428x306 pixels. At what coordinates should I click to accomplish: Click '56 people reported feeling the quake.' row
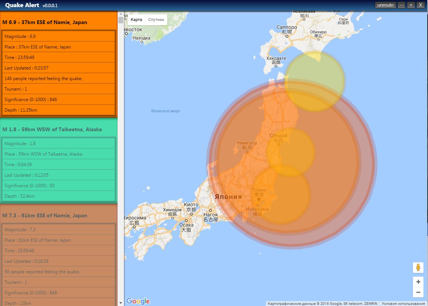pyautogui.click(x=58, y=272)
